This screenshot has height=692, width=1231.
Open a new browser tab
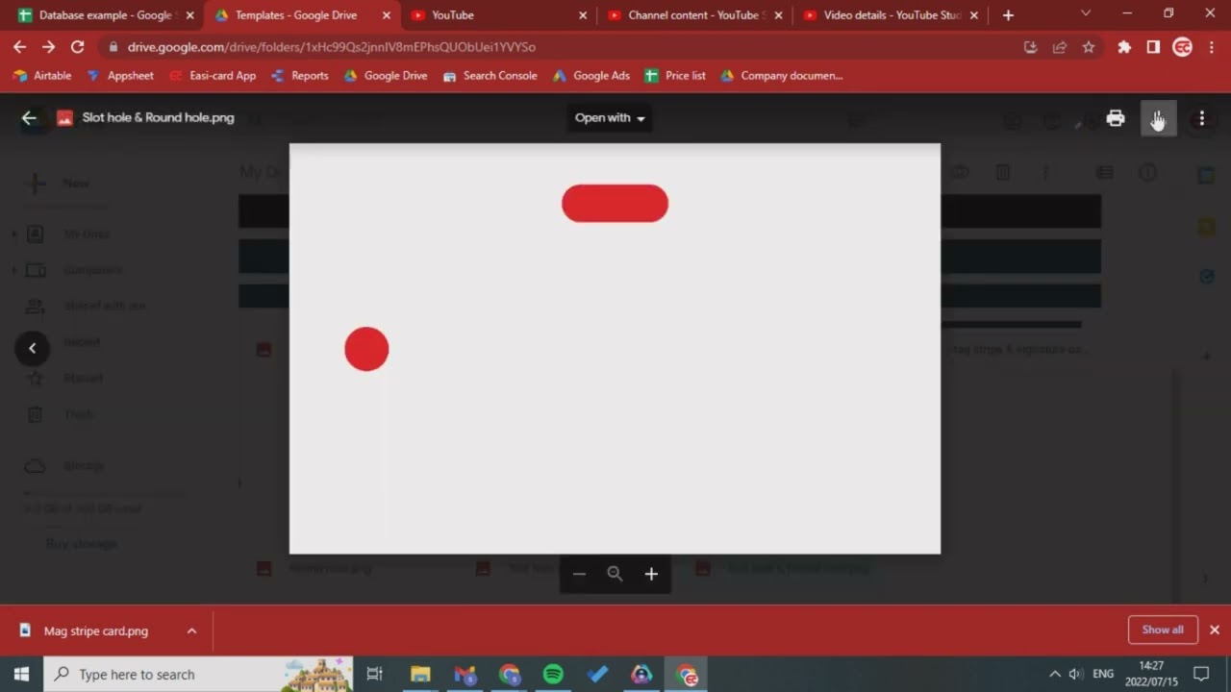pyautogui.click(x=1008, y=15)
